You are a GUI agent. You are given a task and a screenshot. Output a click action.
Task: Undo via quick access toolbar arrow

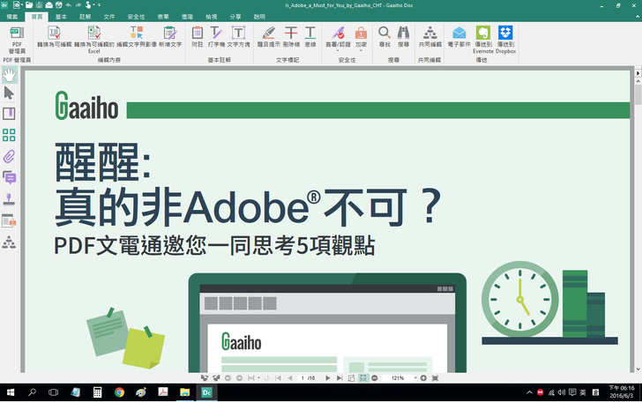[69, 5]
